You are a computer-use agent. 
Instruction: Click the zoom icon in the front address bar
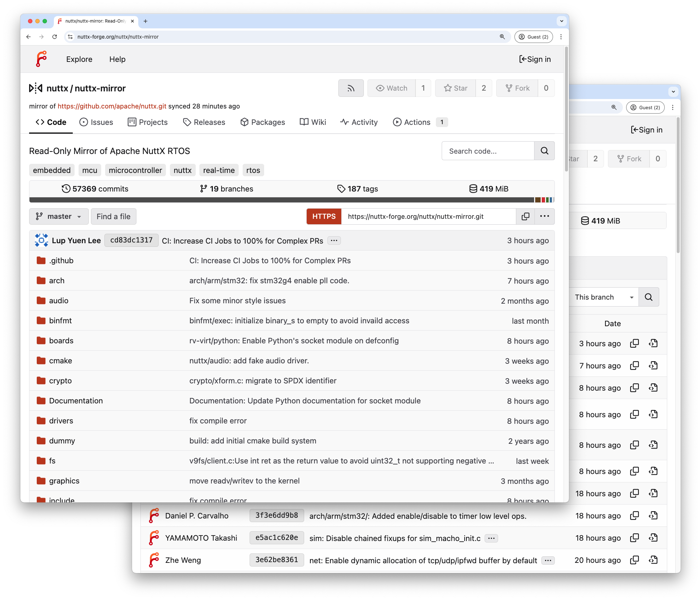click(x=502, y=37)
